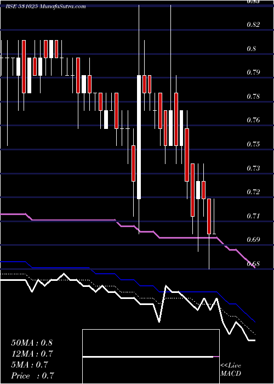274x384 pixels.
Task: Click the 0.82 price axis label
Action: click(253, 25)
